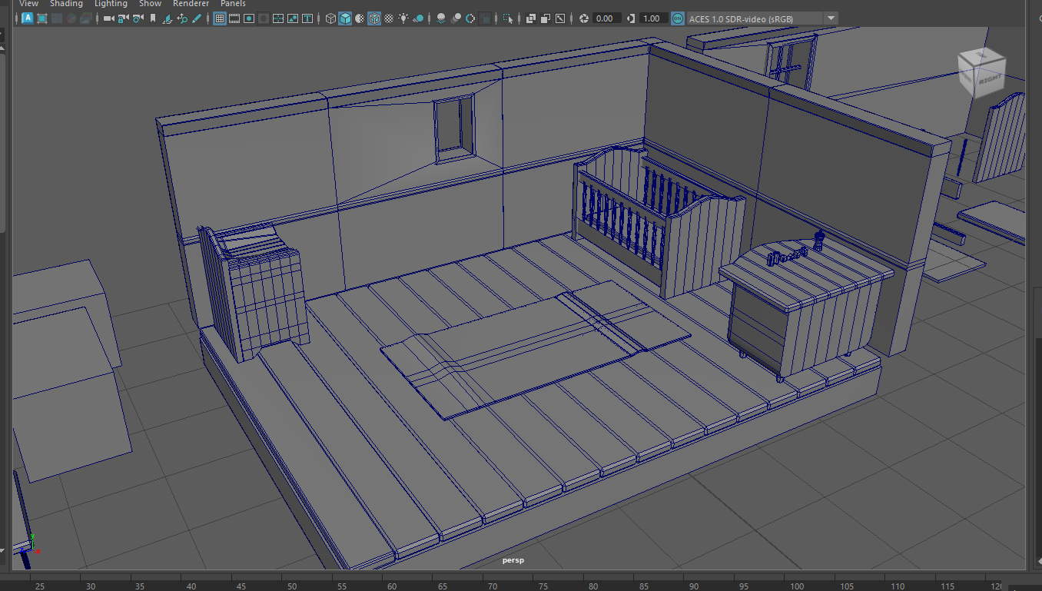Open the Renderer menu
This screenshot has height=591, width=1042.
click(191, 4)
